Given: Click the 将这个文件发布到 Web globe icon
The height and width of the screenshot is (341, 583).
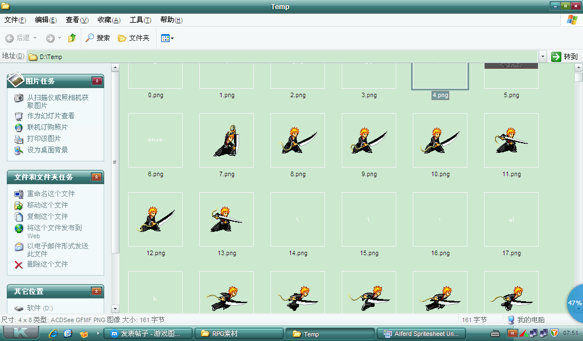Looking at the screenshot, I should tap(19, 228).
